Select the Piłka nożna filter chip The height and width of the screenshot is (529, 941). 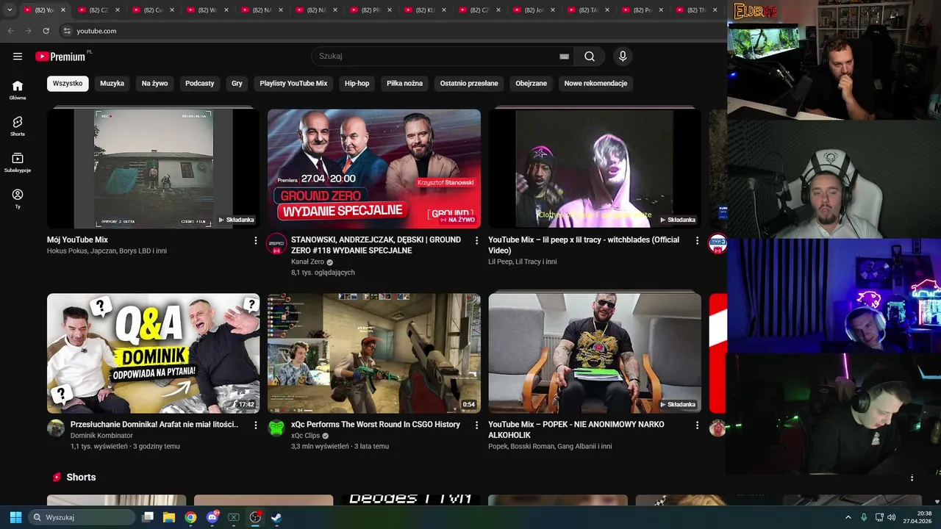tap(404, 83)
